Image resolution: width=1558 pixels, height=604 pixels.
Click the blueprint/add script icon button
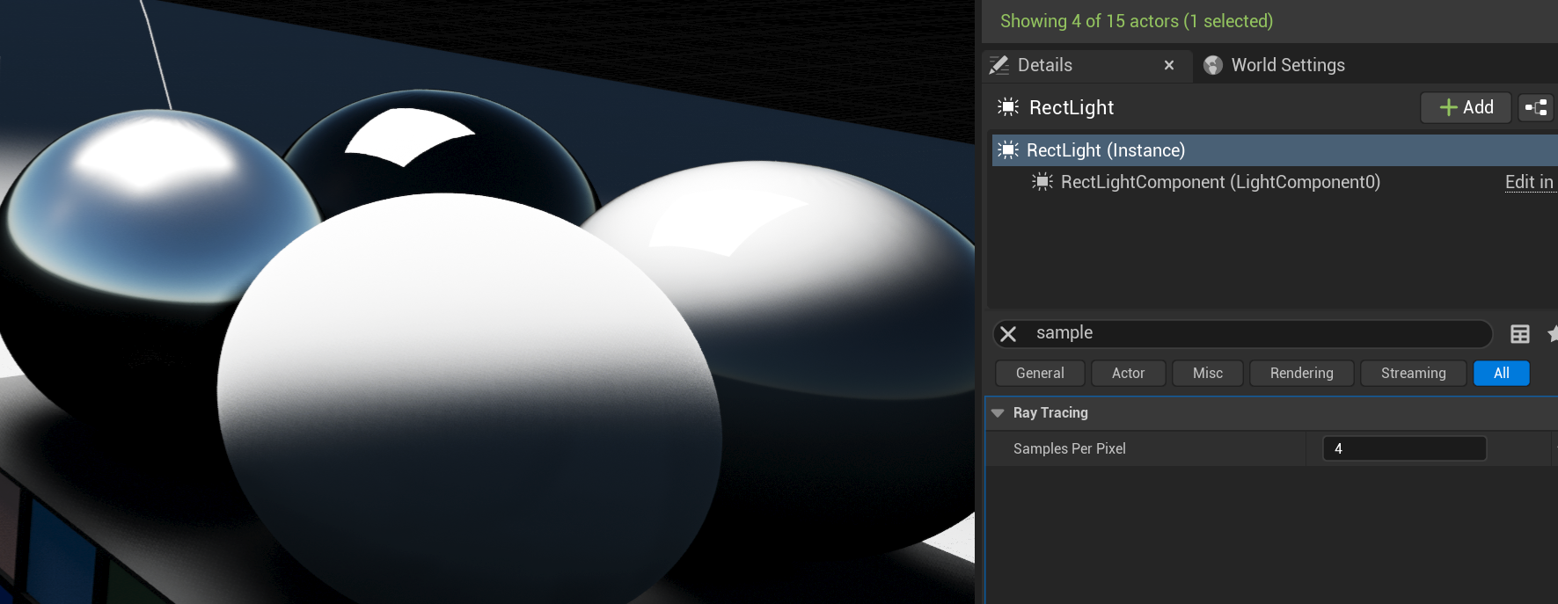(x=1536, y=107)
